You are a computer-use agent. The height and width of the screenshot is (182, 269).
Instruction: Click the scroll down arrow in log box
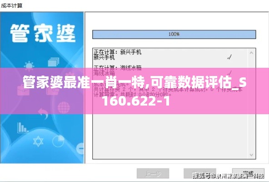251,155
